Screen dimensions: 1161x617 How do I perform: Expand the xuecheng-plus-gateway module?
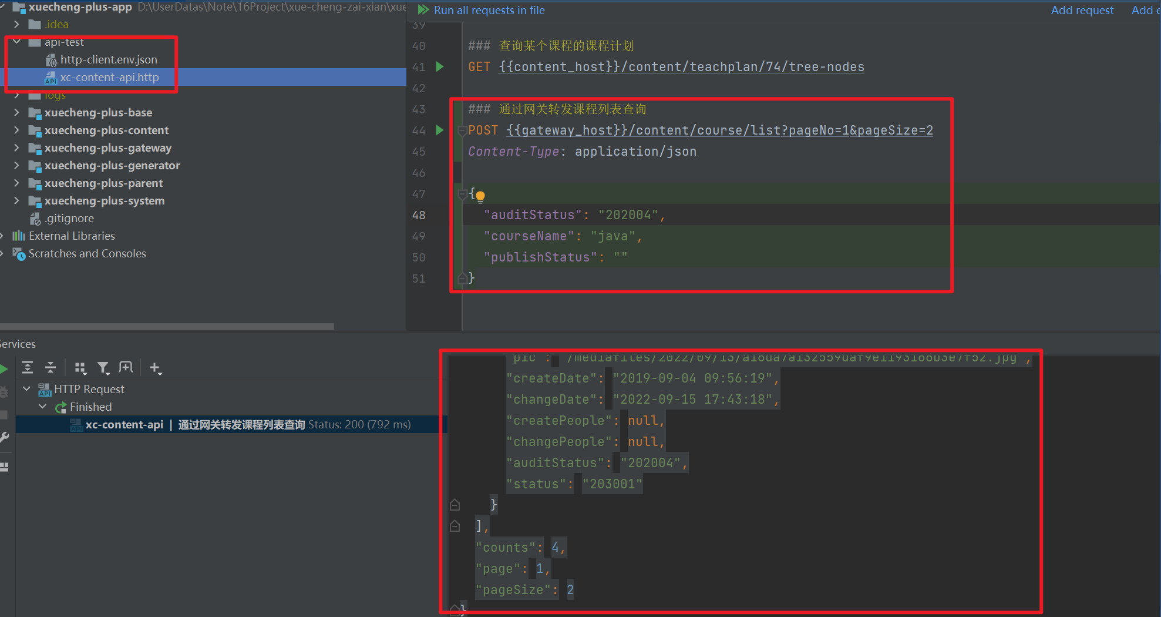click(16, 147)
